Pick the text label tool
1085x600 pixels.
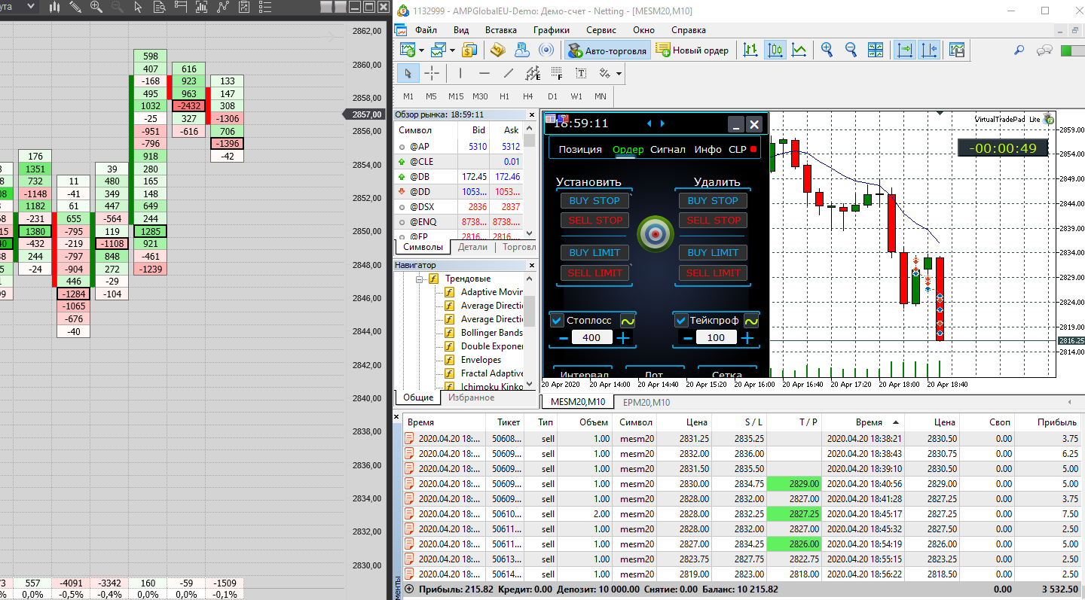click(x=581, y=73)
